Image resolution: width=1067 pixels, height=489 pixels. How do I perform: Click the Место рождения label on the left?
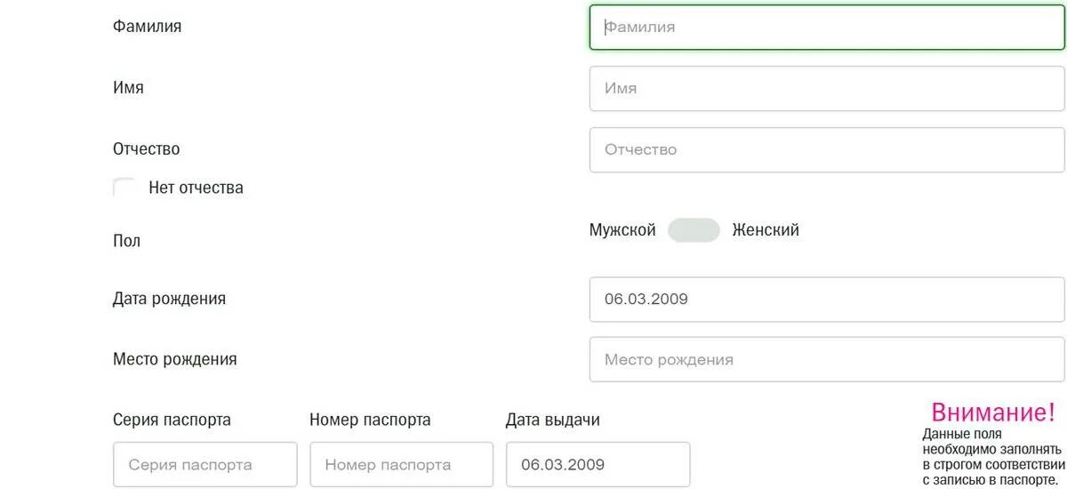pos(175,359)
